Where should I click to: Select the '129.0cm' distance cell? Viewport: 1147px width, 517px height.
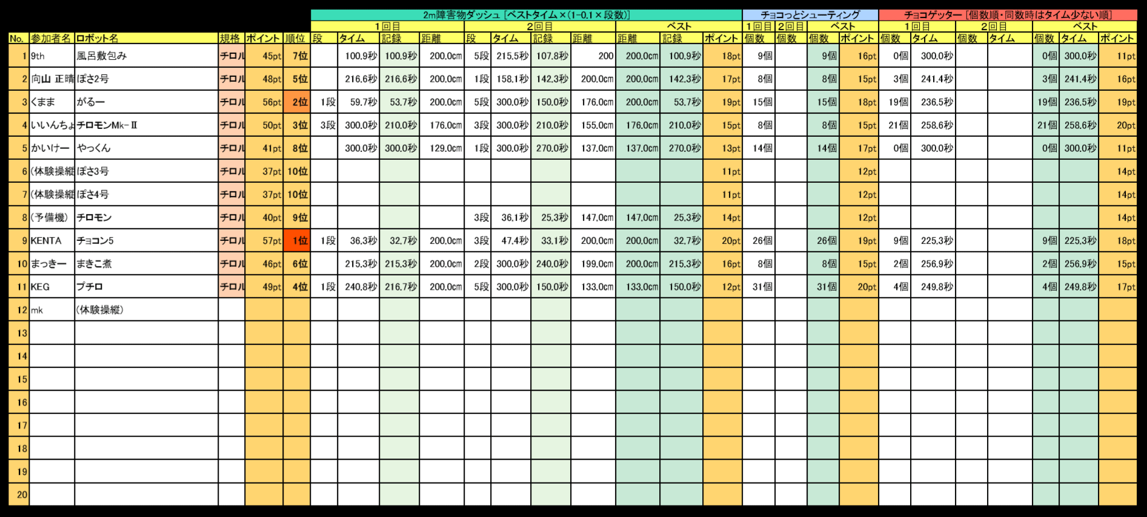[x=442, y=148]
